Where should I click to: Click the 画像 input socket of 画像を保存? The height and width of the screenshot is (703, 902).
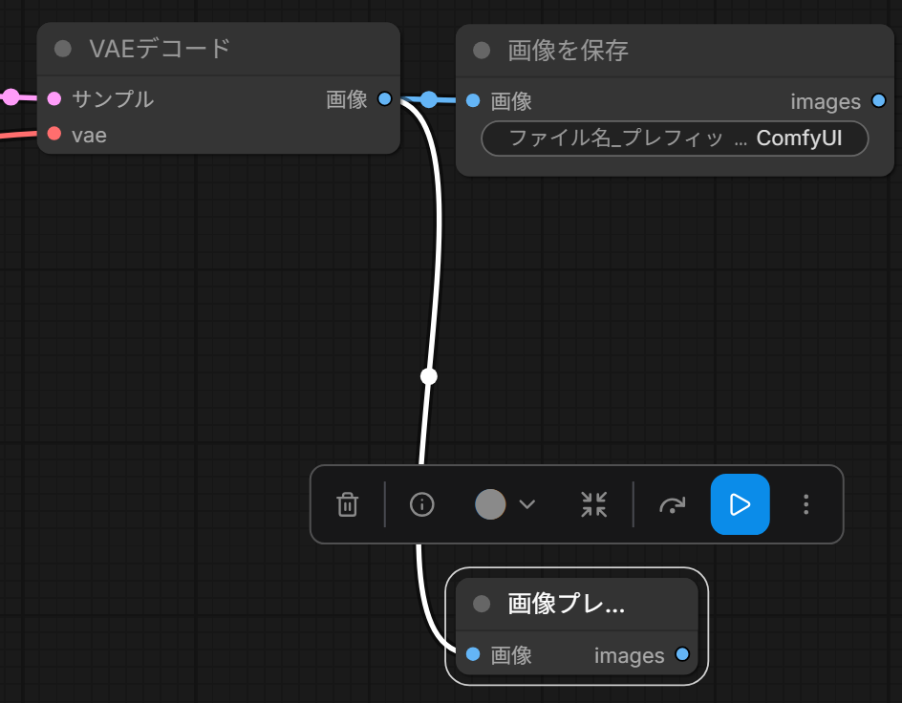(x=473, y=100)
